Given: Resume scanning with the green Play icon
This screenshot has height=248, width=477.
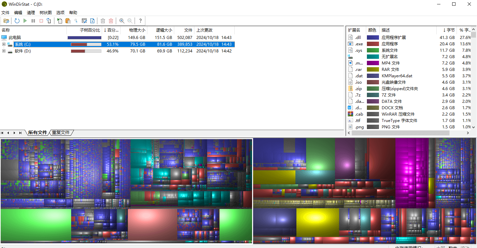Looking at the screenshot, I should point(25,20).
